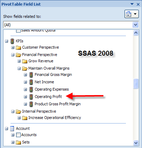Expand the Operating Expenses KPI
Screen dimensions: 142x148
pos(25,90)
